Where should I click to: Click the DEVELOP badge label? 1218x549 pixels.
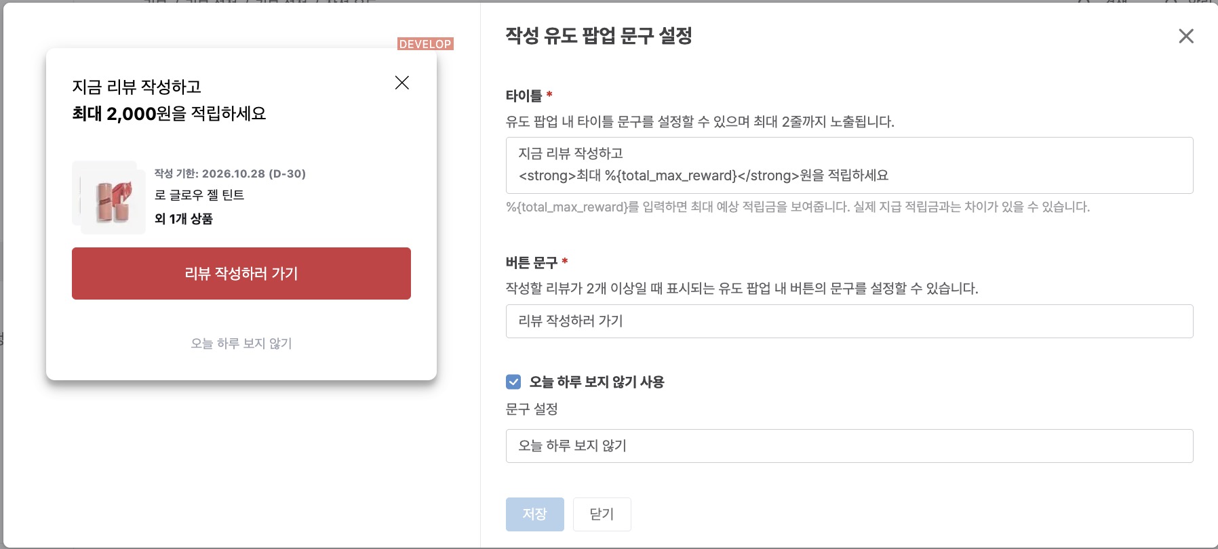click(425, 44)
